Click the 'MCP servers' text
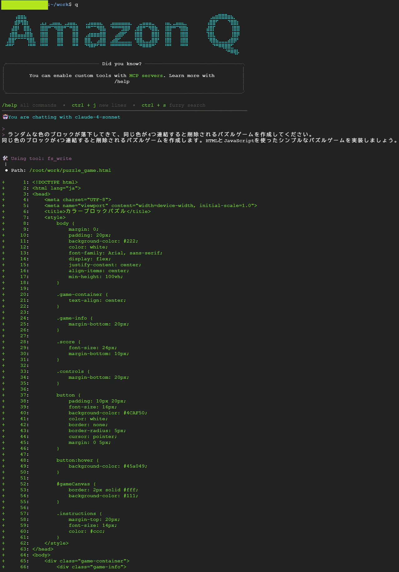 point(146,75)
